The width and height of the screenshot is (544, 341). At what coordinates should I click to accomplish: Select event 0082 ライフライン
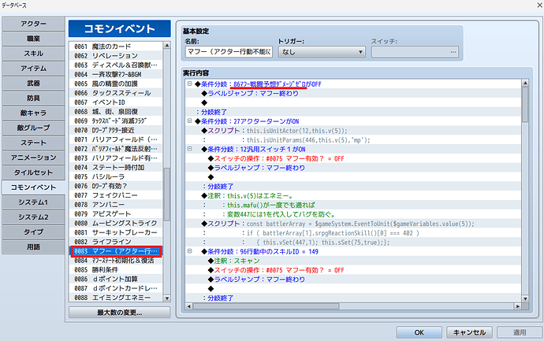click(116, 242)
